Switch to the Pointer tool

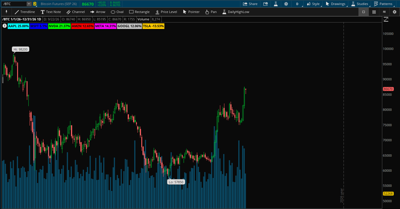[x=191, y=12]
